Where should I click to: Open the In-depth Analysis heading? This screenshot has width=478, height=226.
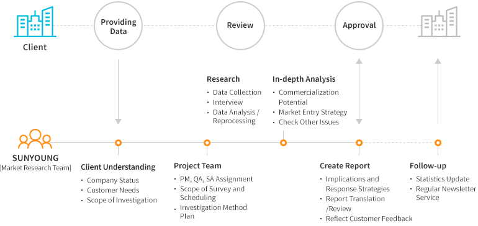click(304, 79)
